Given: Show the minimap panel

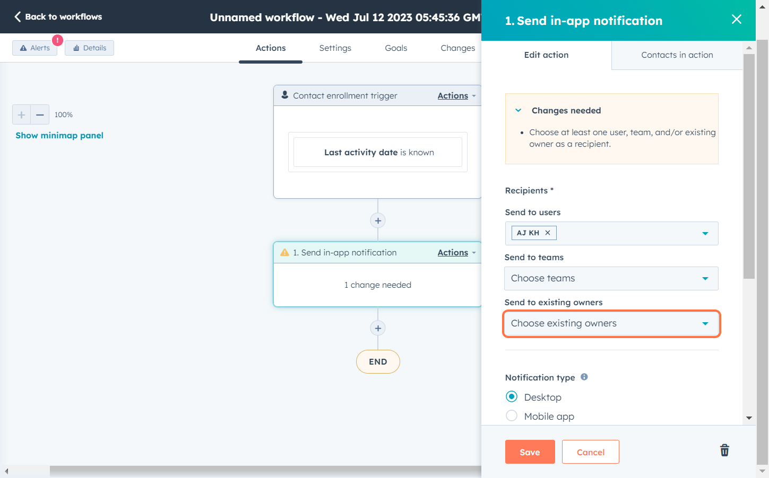Looking at the screenshot, I should point(59,135).
